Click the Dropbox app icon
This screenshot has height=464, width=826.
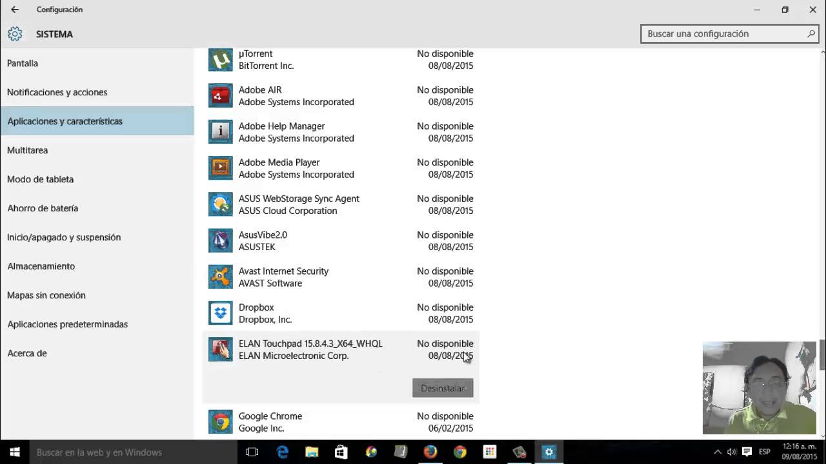(x=221, y=313)
